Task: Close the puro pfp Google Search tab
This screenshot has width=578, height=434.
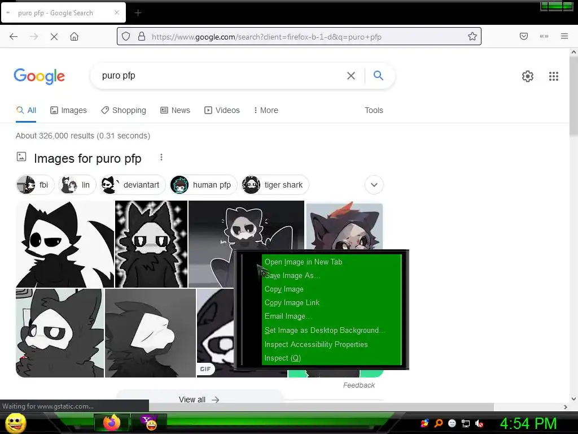Action: [116, 12]
